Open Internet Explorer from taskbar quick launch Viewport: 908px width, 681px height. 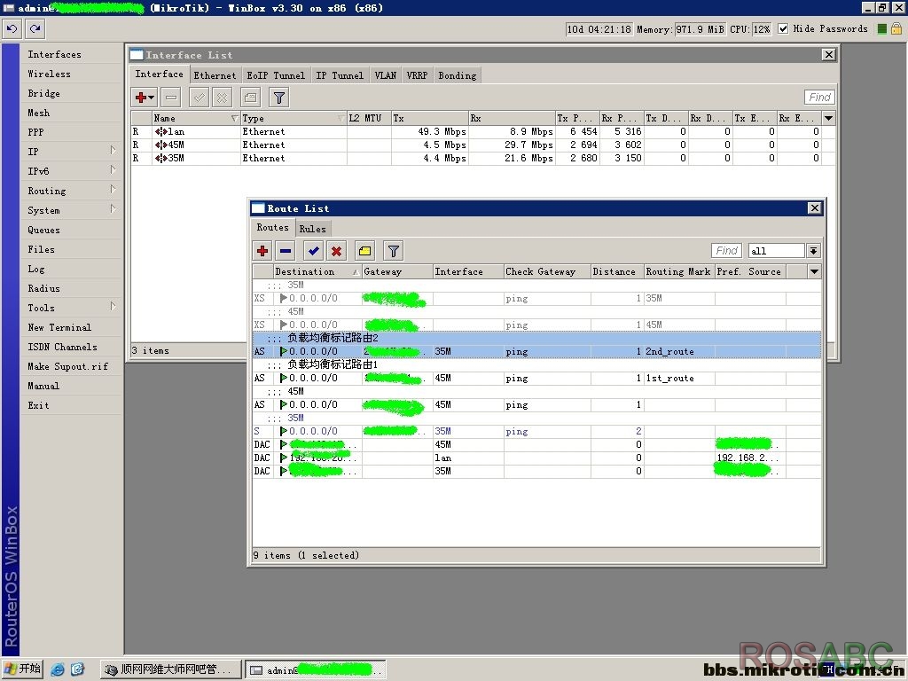[58, 669]
